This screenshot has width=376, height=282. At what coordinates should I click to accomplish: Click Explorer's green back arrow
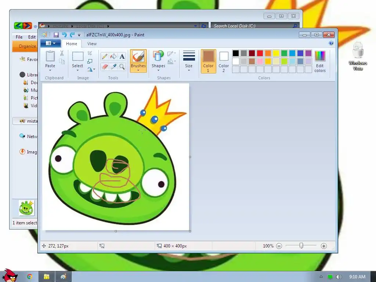click(x=18, y=25)
